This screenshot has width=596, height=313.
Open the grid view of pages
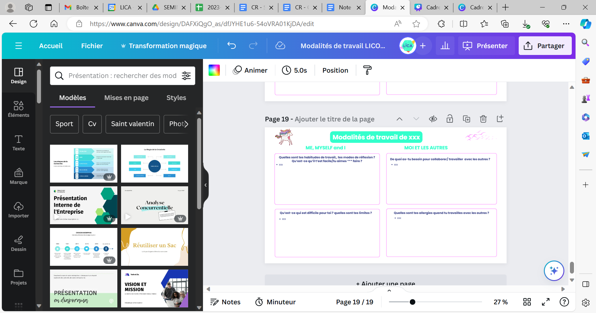[527, 302]
